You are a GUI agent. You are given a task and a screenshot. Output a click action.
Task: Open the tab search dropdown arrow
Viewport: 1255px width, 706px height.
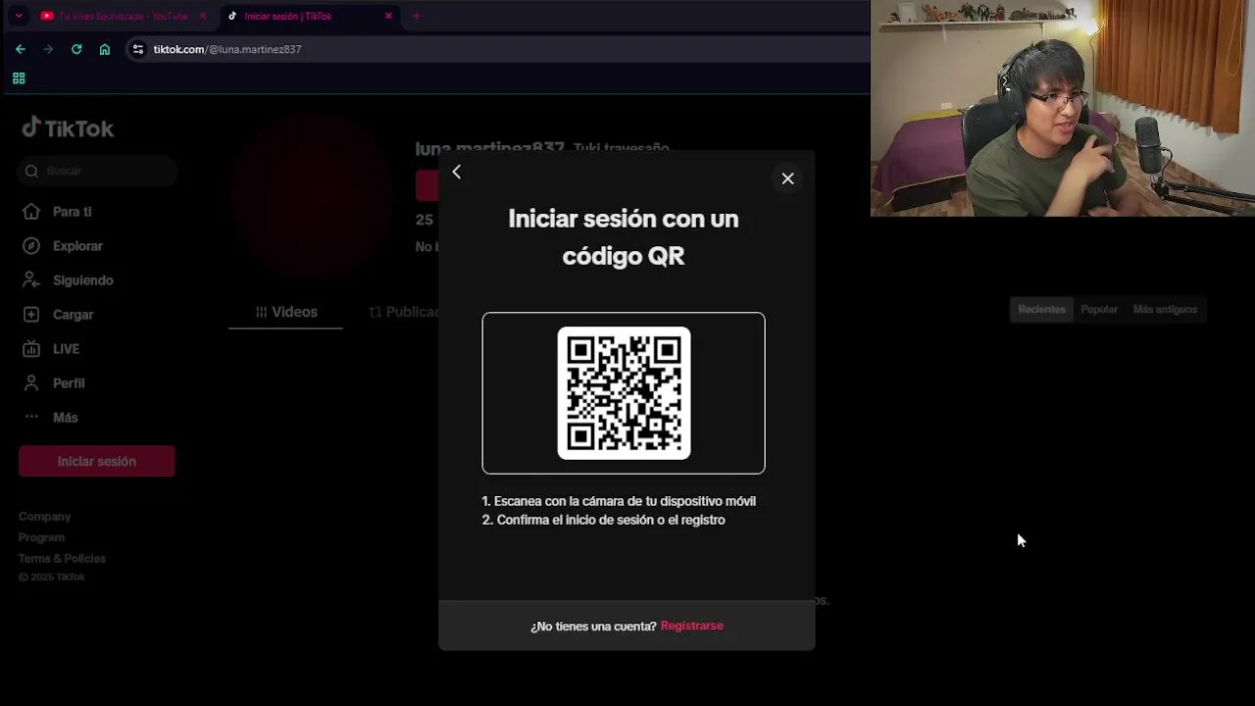(18, 16)
